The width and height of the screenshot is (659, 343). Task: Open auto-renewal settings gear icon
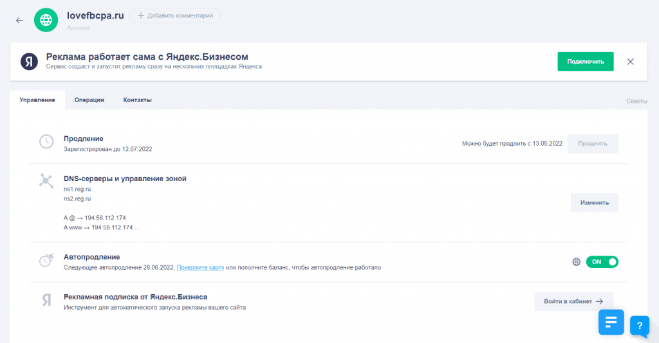click(x=576, y=261)
